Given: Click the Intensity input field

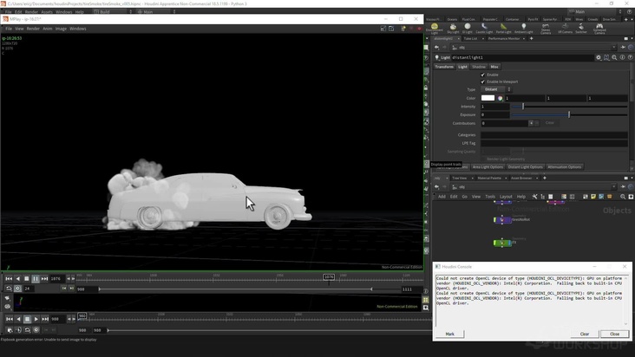Looking at the screenshot, I should pyautogui.click(x=494, y=107).
